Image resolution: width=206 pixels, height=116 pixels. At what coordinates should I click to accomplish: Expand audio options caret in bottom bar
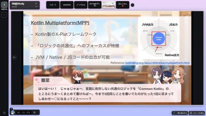(x=31, y=113)
